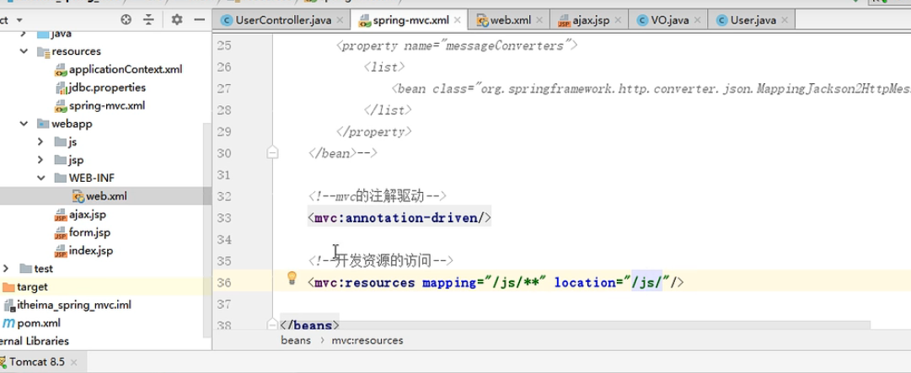Click the project panel vertical scrollbar
911x373 pixels.
(207, 229)
